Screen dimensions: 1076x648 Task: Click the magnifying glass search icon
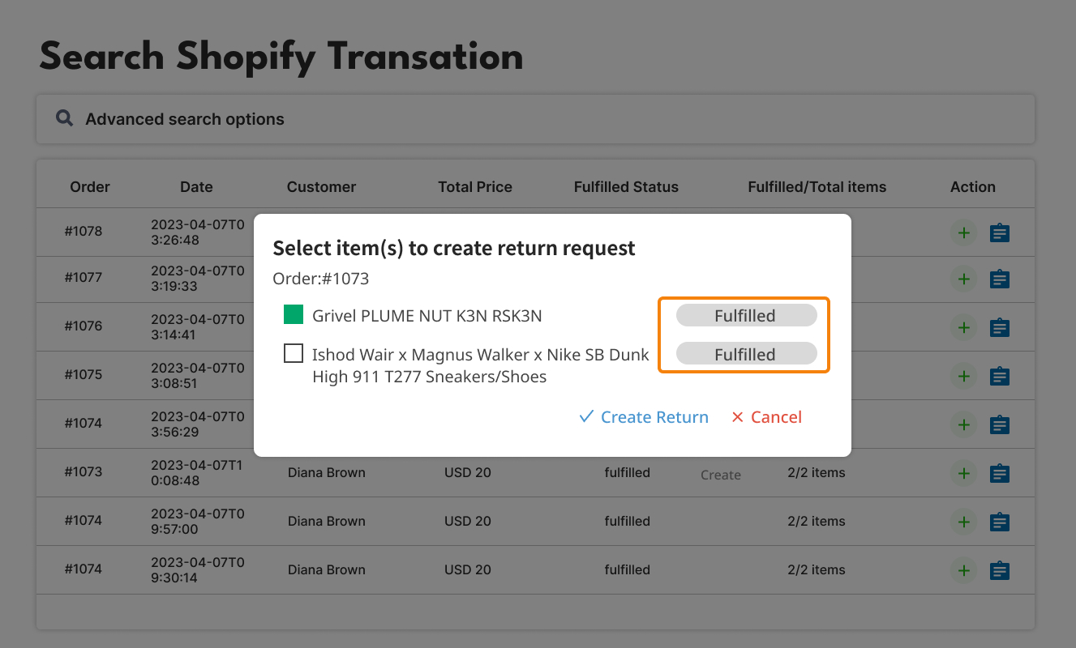[64, 118]
